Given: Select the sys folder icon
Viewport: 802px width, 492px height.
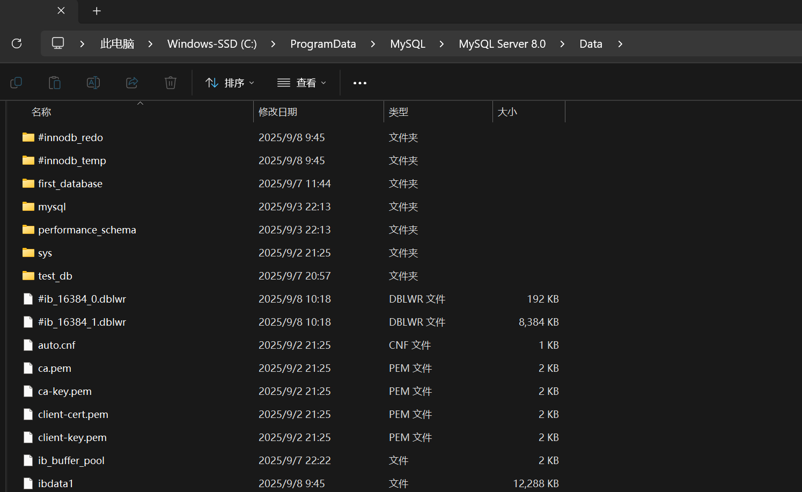Looking at the screenshot, I should tap(28, 253).
